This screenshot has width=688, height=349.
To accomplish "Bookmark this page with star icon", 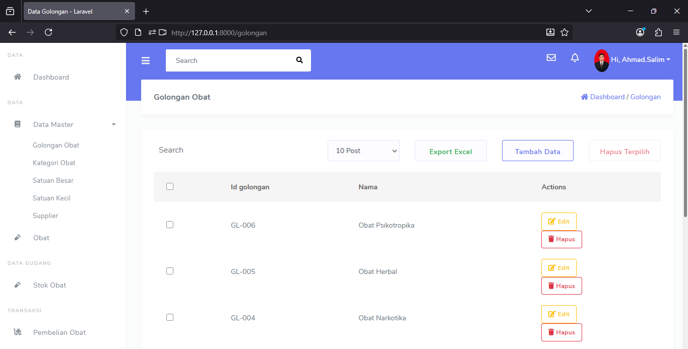I will [x=565, y=32].
